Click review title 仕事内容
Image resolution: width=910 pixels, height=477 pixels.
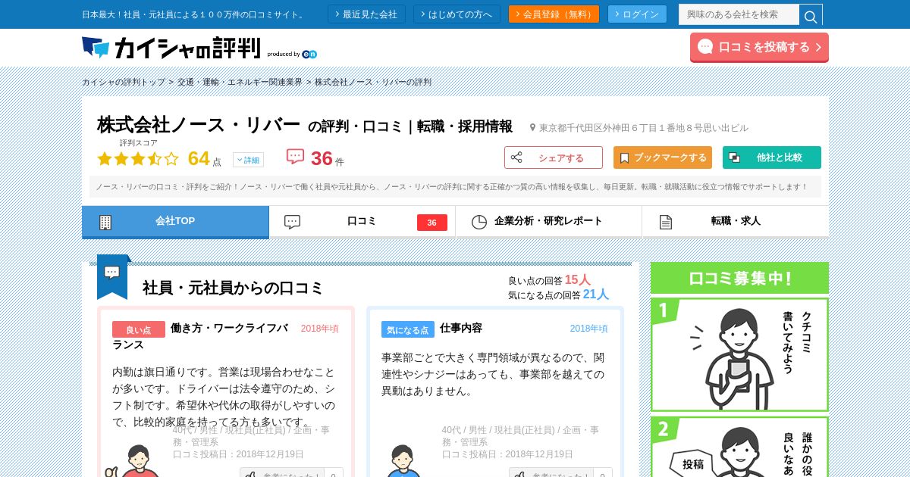pos(461,328)
